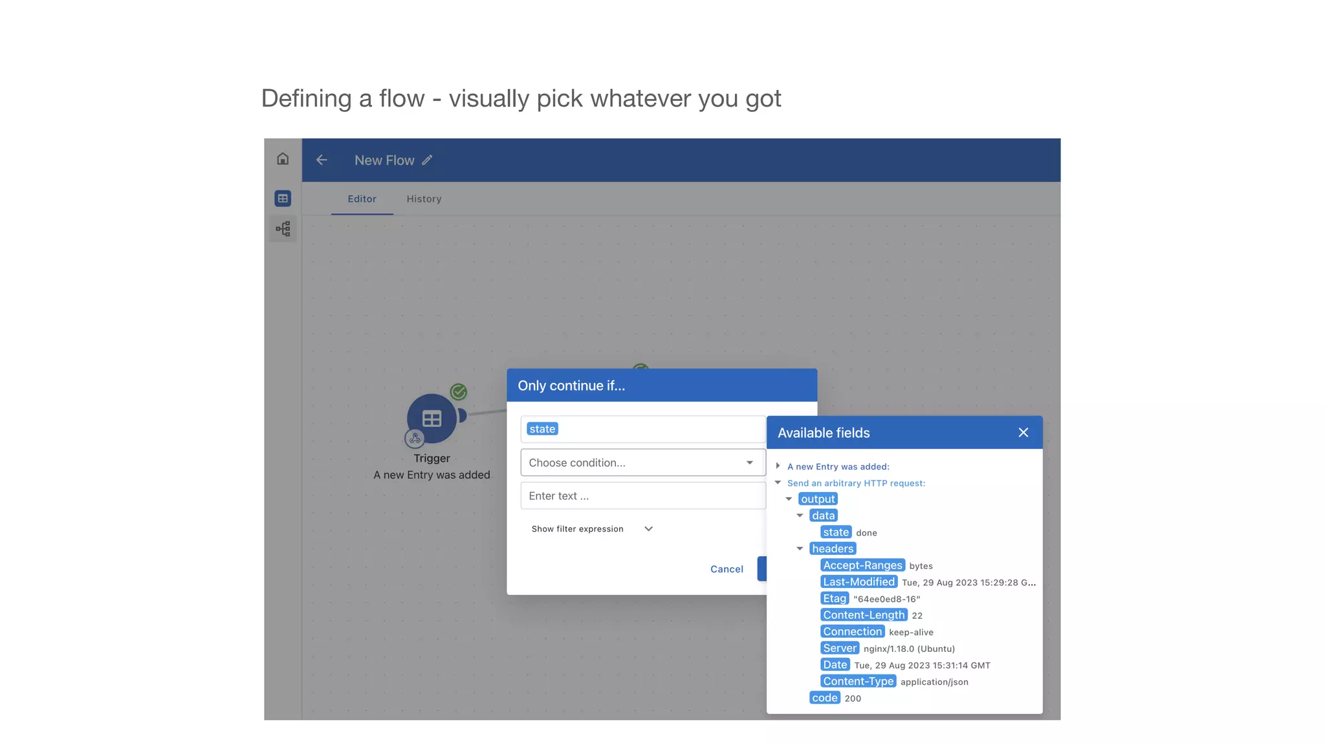Click green checkmark on Trigger node
Image resolution: width=1325 pixels, height=745 pixels.
point(459,392)
